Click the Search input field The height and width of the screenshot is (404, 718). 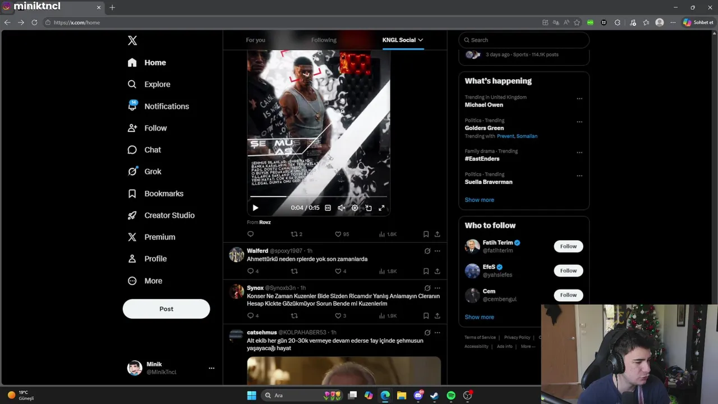click(524, 40)
